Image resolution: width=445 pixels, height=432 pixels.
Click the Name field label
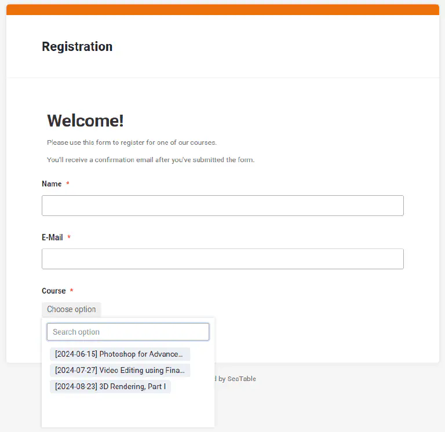pos(52,184)
